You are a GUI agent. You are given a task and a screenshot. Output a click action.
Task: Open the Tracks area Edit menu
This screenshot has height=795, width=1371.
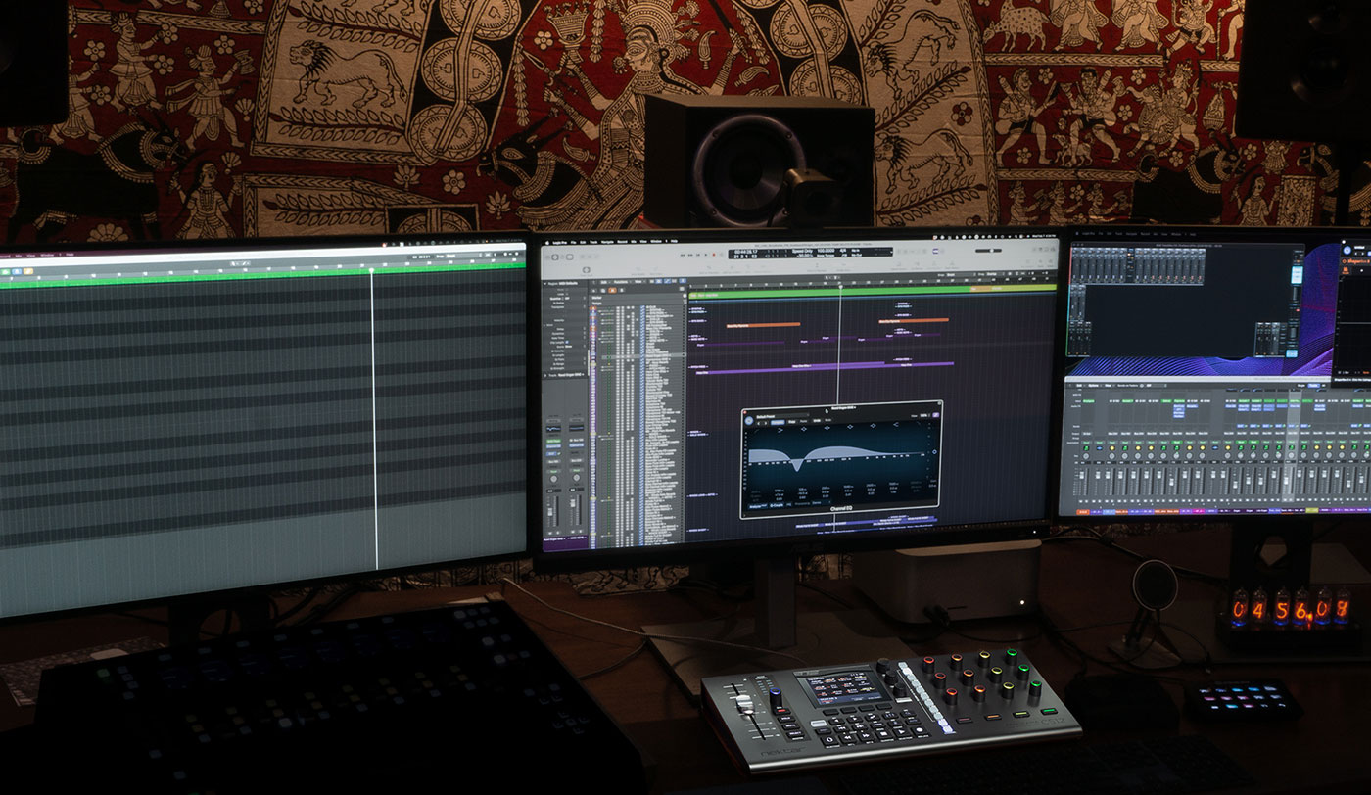[604, 282]
